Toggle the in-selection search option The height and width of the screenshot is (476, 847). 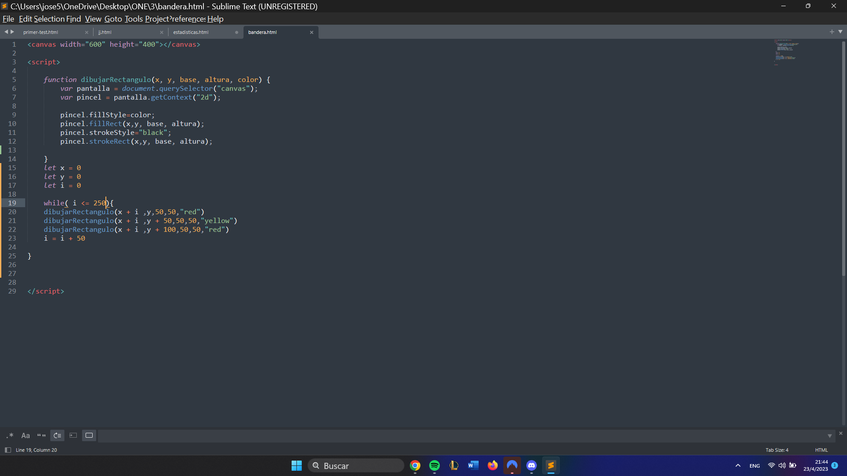[73, 435]
